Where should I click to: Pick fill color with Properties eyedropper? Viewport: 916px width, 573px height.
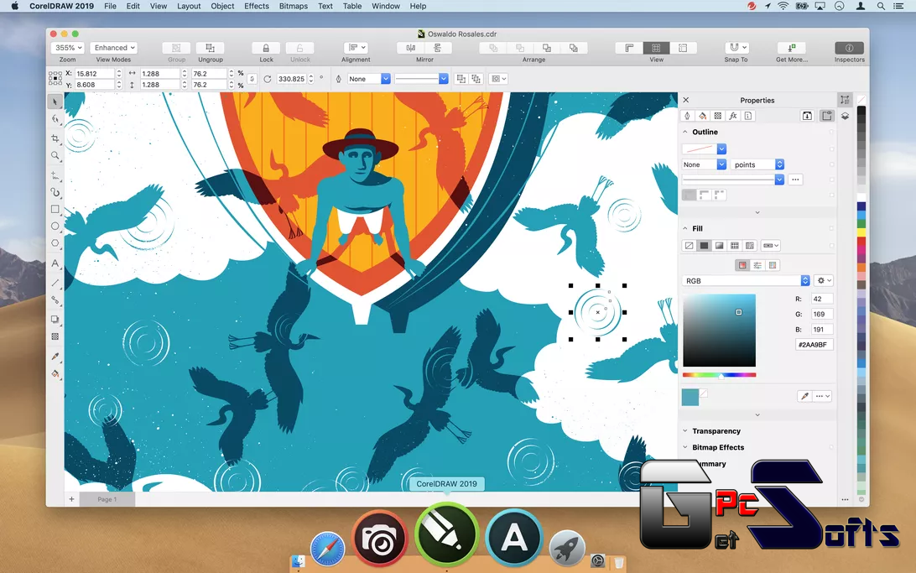pyautogui.click(x=804, y=396)
